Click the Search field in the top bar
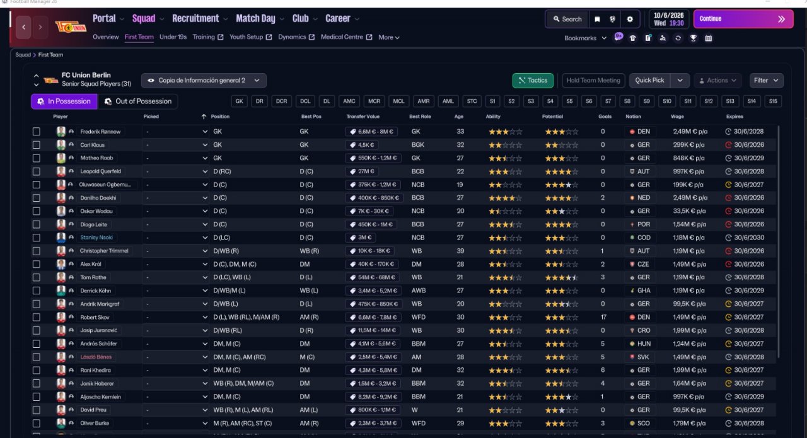807x438 pixels. tap(567, 19)
